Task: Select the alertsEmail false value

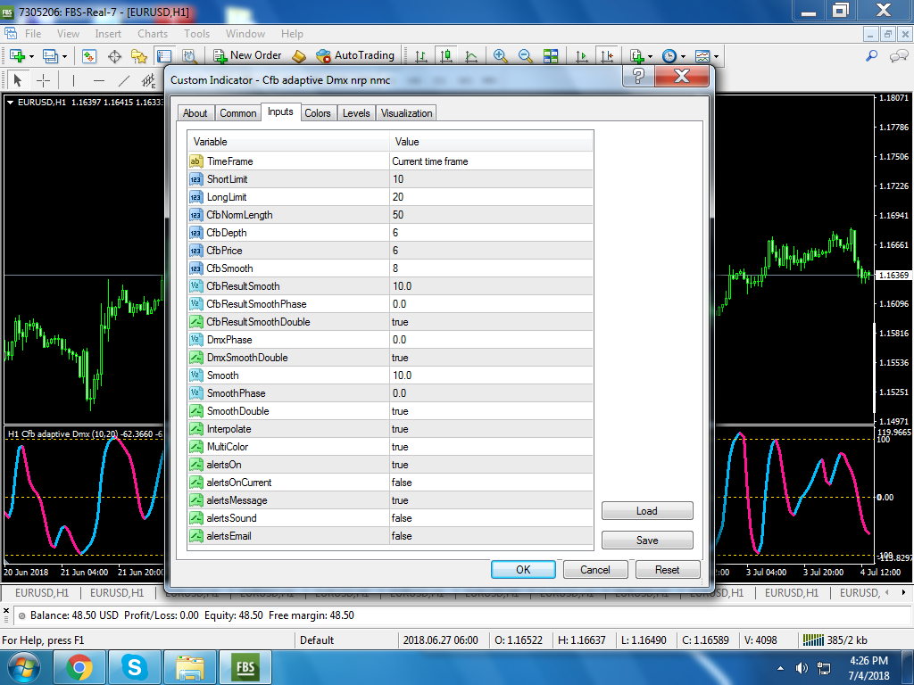Action: [491, 536]
